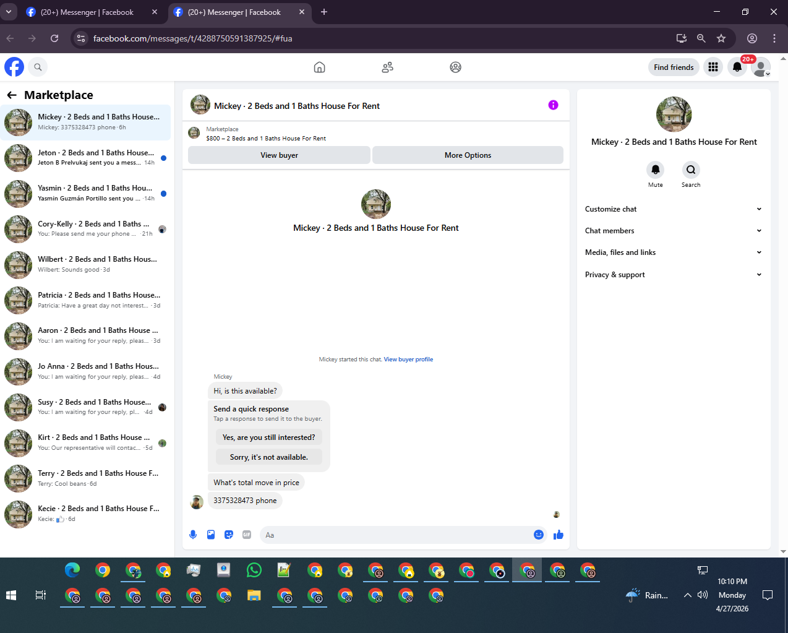Click the page vertical scrollbar
Viewport: 788px width, 633px height.
click(784, 304)
